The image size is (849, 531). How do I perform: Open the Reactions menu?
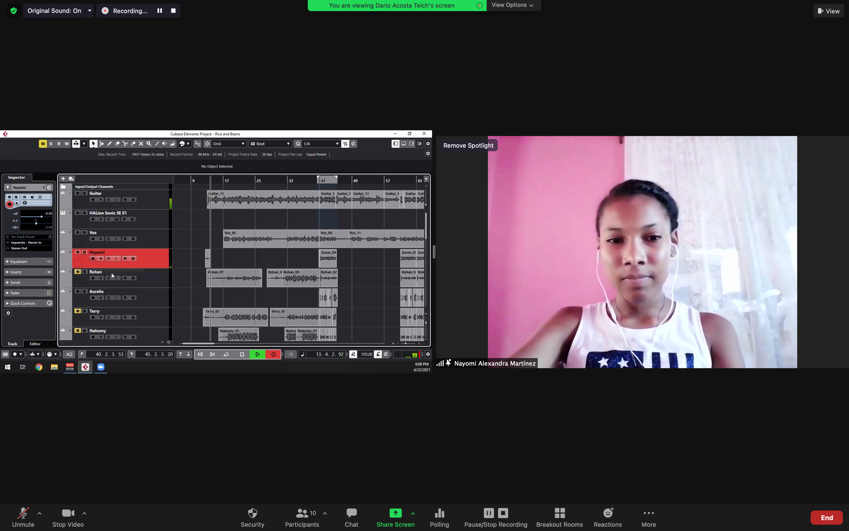tap(608, 513)
